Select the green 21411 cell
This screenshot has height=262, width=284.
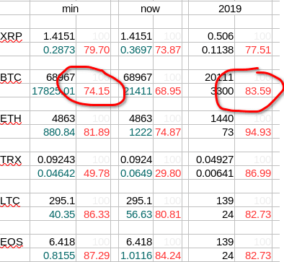pos(136,91)
